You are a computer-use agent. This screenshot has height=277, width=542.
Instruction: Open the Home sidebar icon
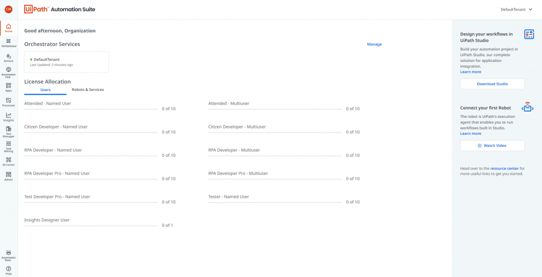pyautogui.click(x=8, y=29)
